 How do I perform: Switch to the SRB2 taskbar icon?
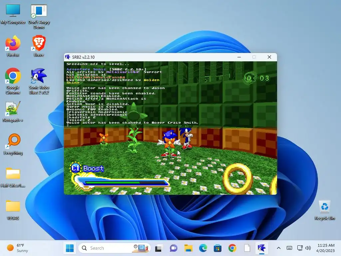pos(262,248)
